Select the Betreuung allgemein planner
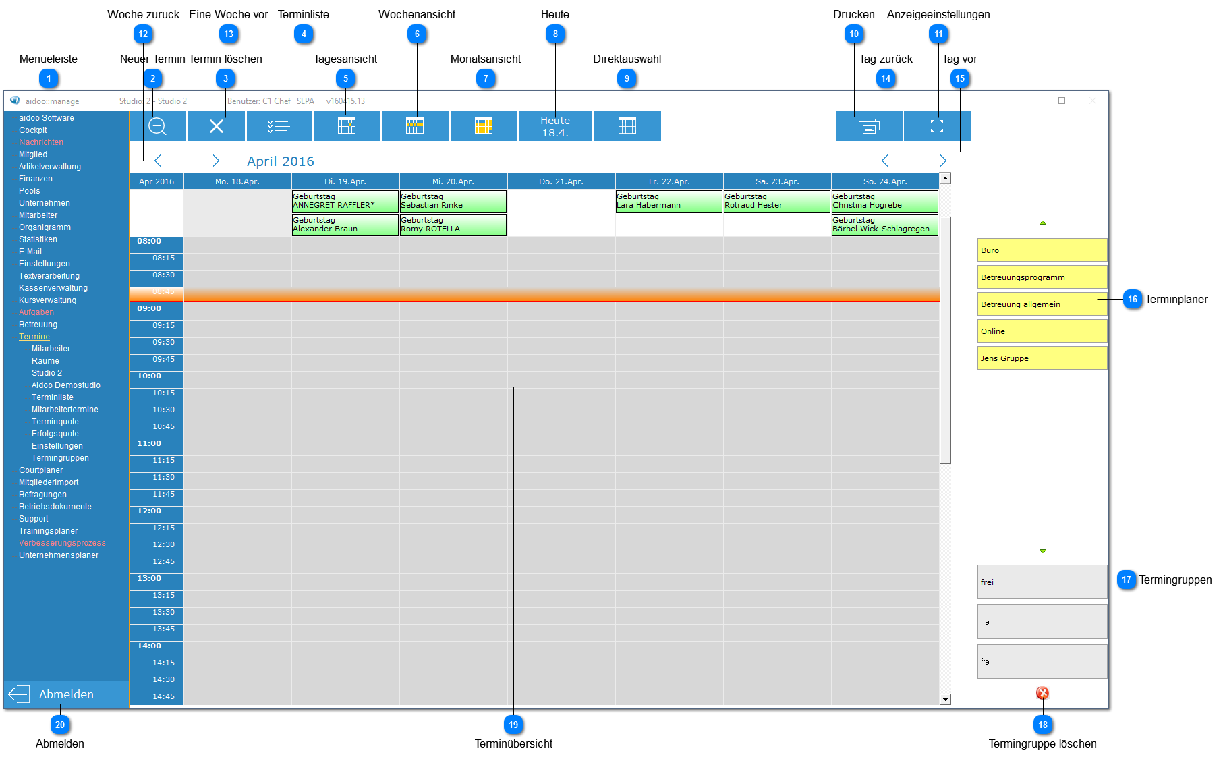 [x=1042, y=304]
